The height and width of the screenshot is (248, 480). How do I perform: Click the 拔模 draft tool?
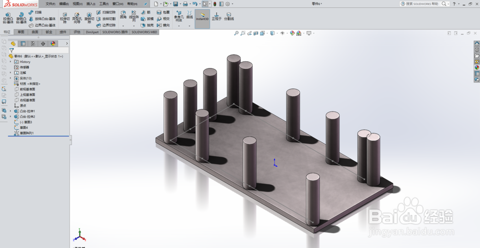[147, 19]
